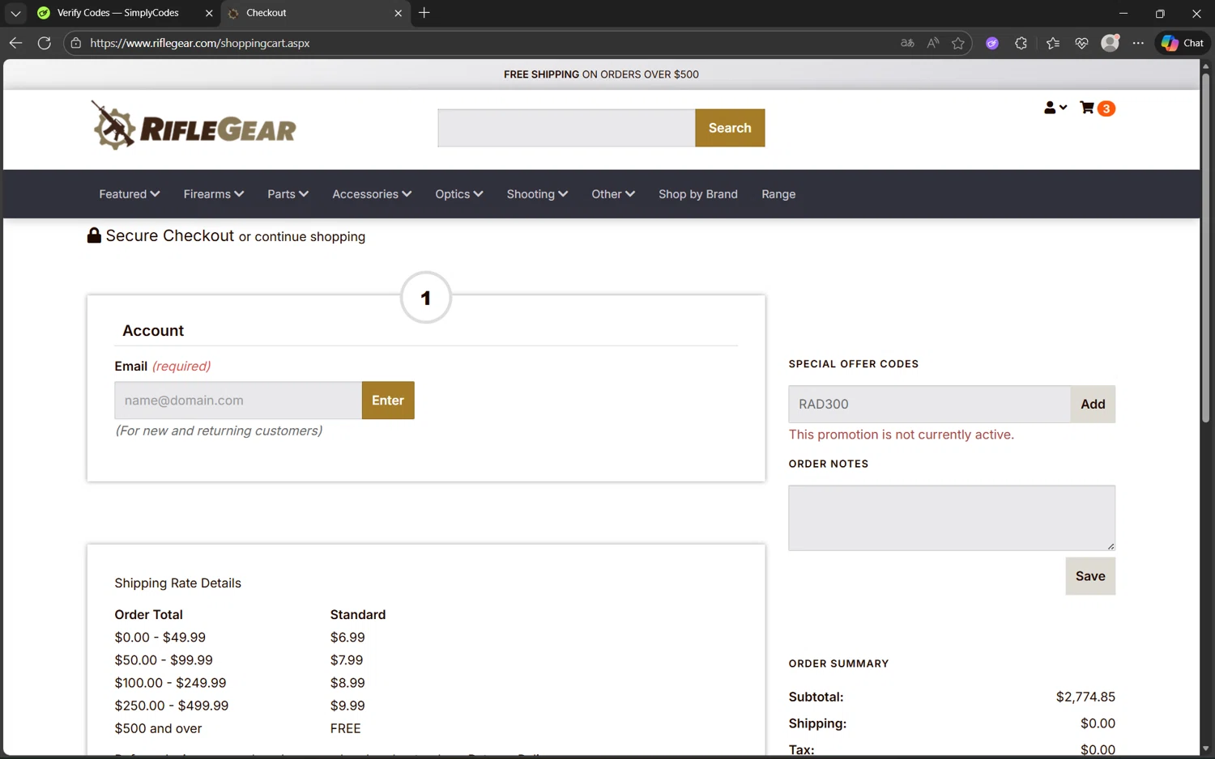The height and width of the screenshot is (759, 1215).
Task: Open the tab search dropdown arrow
Action: tap(15, 13)
